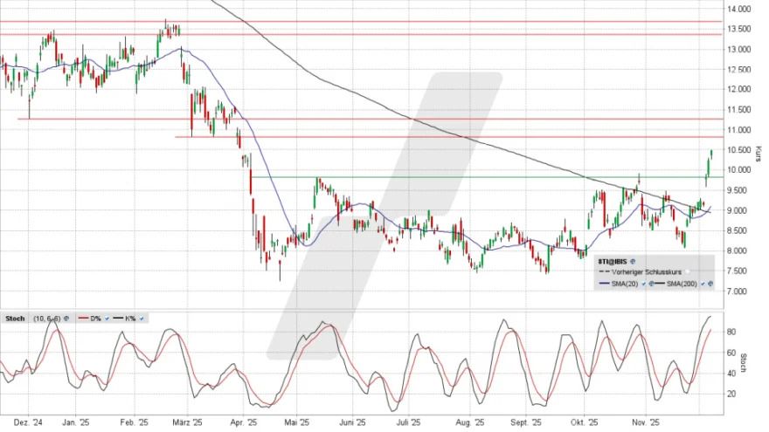This screenshot has height=432, width=769.
Task: Click the dashed Vorheriger Schlusskurs line sample
Action: coord(603,272)
